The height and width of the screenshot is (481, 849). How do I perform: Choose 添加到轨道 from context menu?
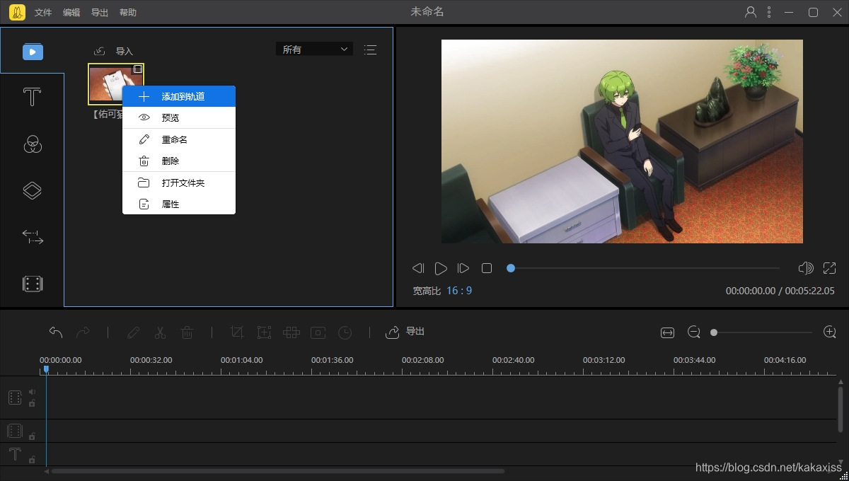(x=179, y=96)
